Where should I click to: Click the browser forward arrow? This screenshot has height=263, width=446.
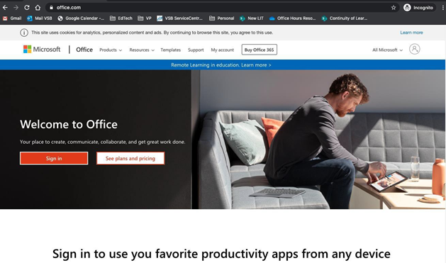point(16,7)
